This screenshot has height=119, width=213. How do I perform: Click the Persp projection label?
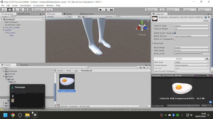[142, 35]
